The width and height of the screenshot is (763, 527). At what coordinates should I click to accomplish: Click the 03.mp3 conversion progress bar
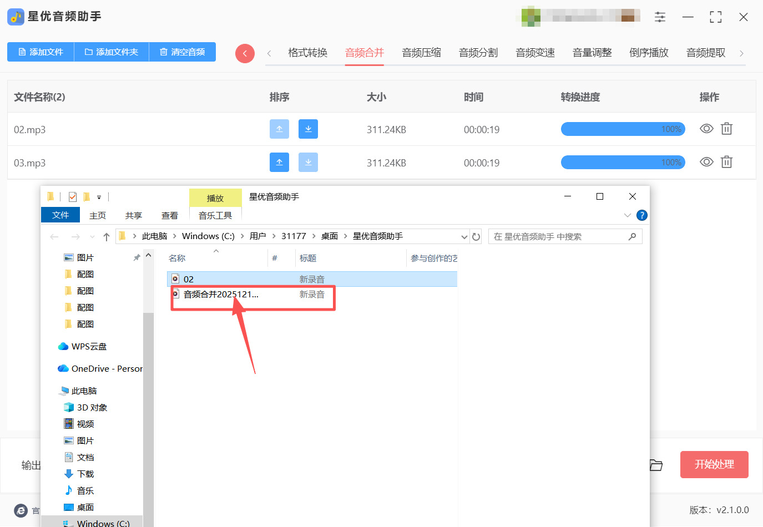(623, 163)
